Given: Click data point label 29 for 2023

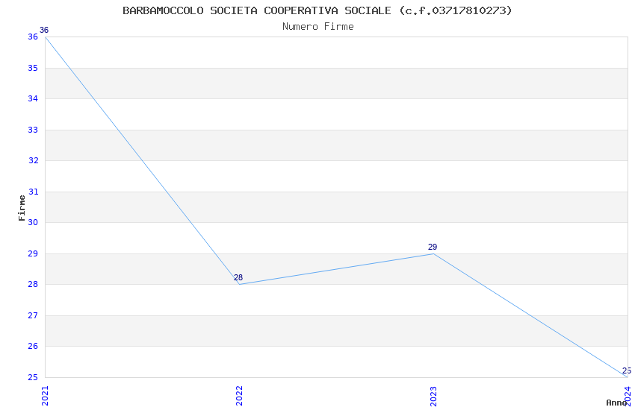Looking at the screenshot, I should [433, 247].
